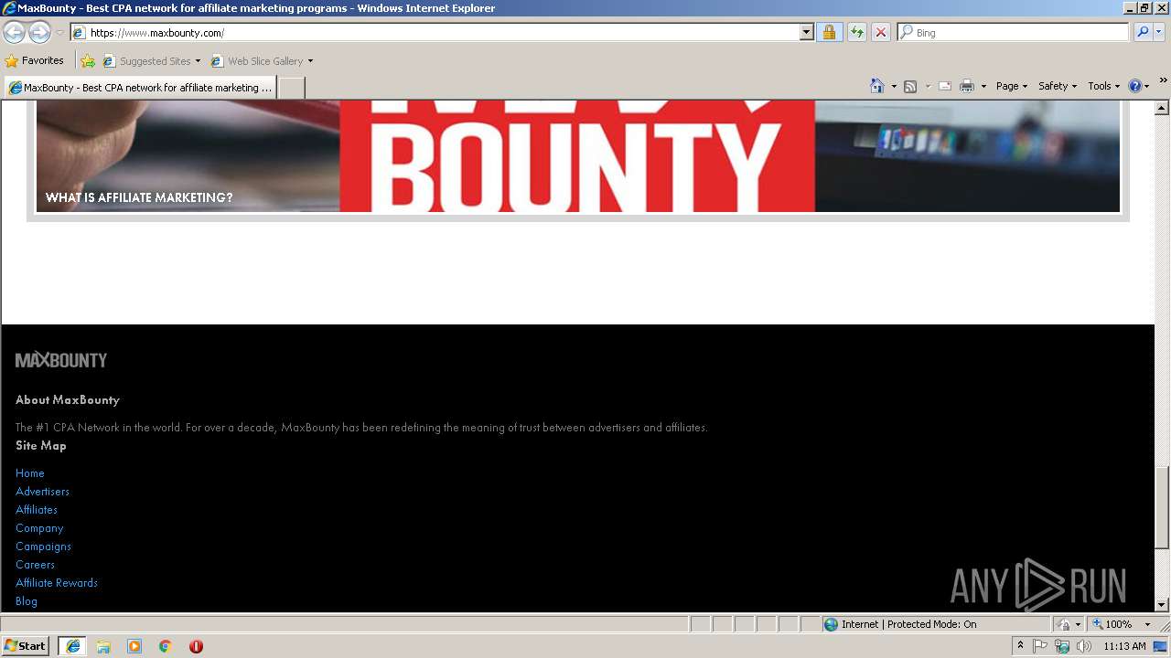Screen dimensions: 1171x658
Task: Click the Site Map heading
Action: pos(41,446)
